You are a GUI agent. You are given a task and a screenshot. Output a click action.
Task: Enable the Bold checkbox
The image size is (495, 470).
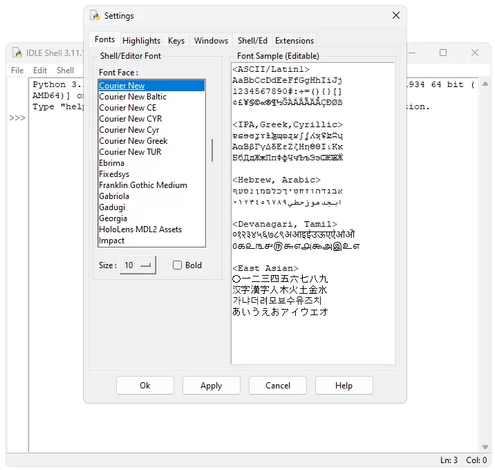click(x=177, y=265)
